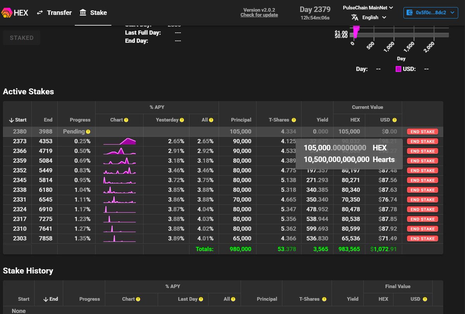
Task: Sort Active Stakes by Yield column
Action: 322,120
